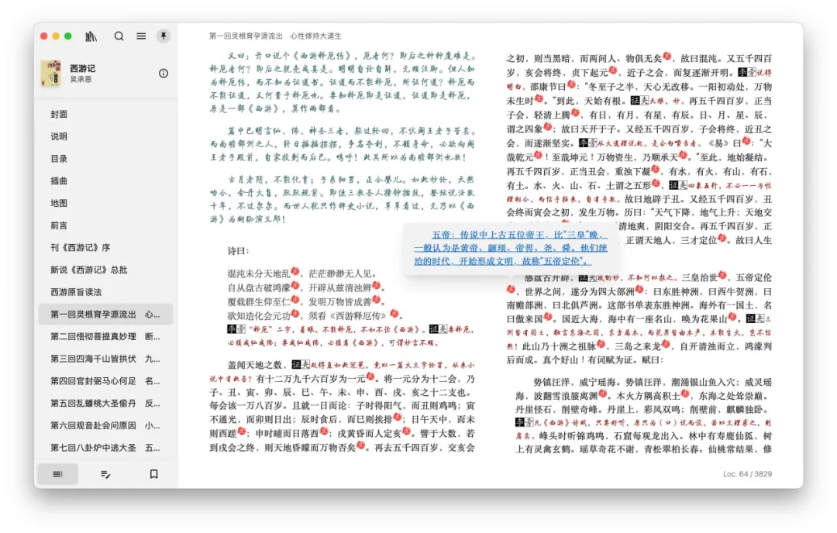Click footnote marker after 混沌未分天地乱
This screenshot has height=533, width=837.
pyautogui.click(x=295, y=272)
